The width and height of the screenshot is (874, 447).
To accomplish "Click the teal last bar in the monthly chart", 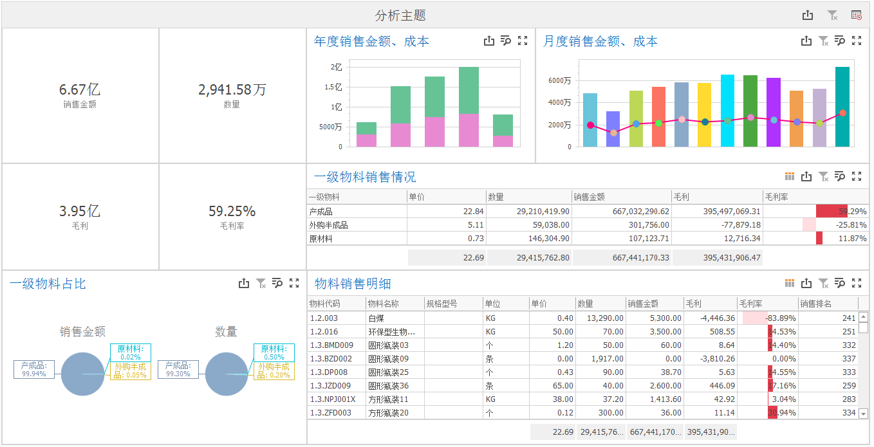I will [842, 106].
